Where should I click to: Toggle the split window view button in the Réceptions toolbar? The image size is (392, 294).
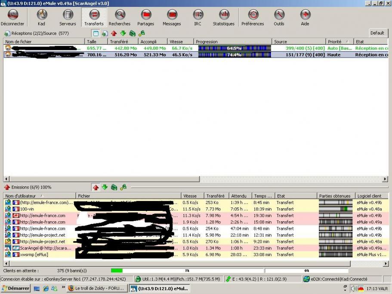click(96, 33)
